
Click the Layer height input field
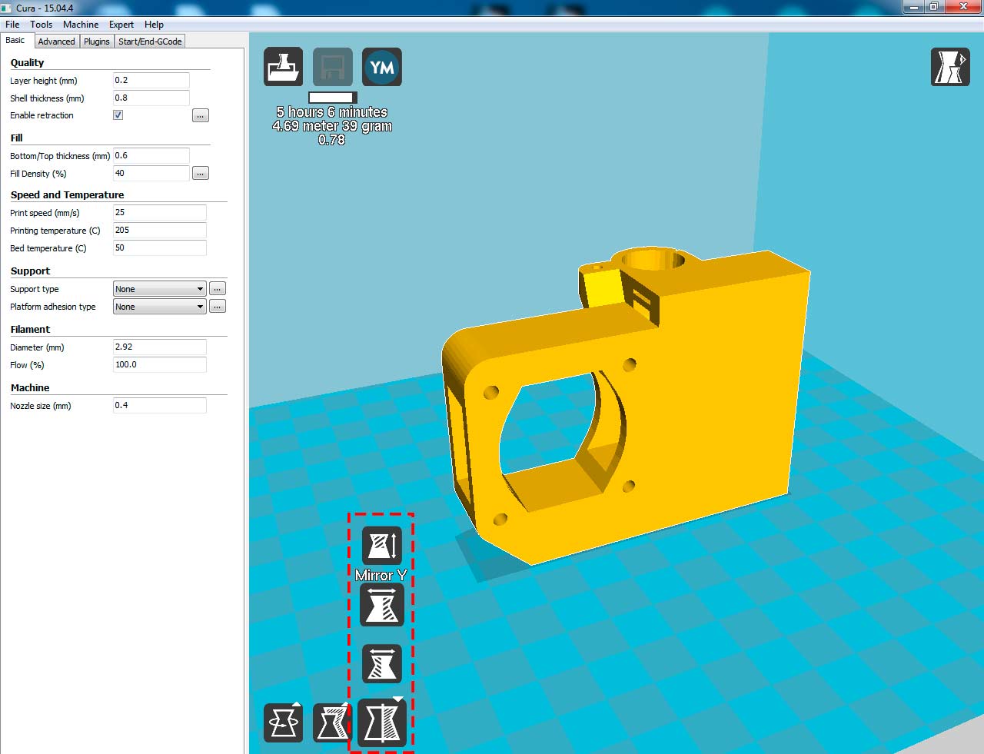coord(151,81)
